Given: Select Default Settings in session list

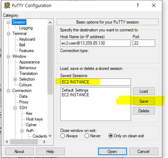Looking at the screenshot, I should tap(75, 90).
